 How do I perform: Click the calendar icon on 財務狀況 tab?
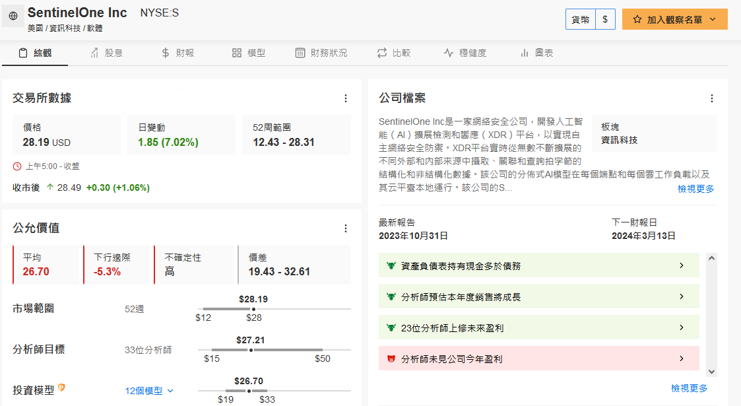[x=300, y=53]
